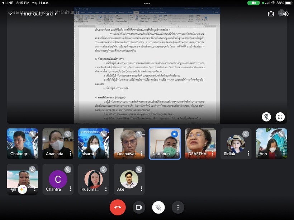Tap the sparkle effects icon on your tile
The width and height of the screenshot is (294, 220).
(x=23, y=189)
